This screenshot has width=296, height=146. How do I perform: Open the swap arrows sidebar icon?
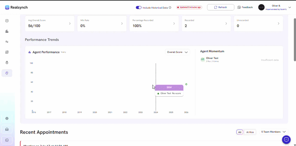click(x=7, y=42)
